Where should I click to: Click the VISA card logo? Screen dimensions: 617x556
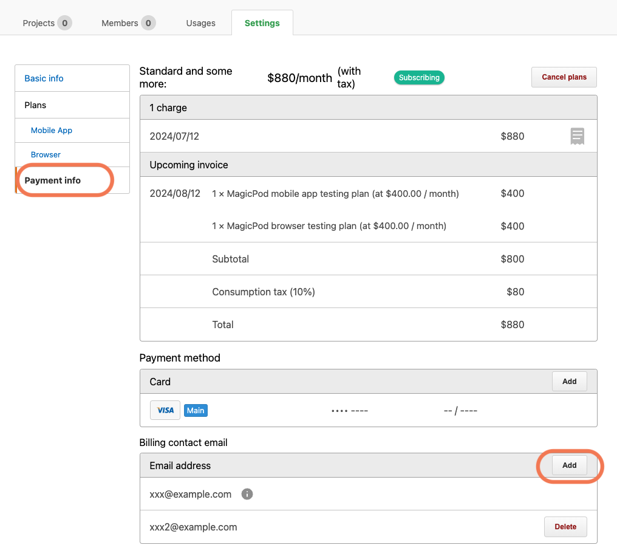165,410
